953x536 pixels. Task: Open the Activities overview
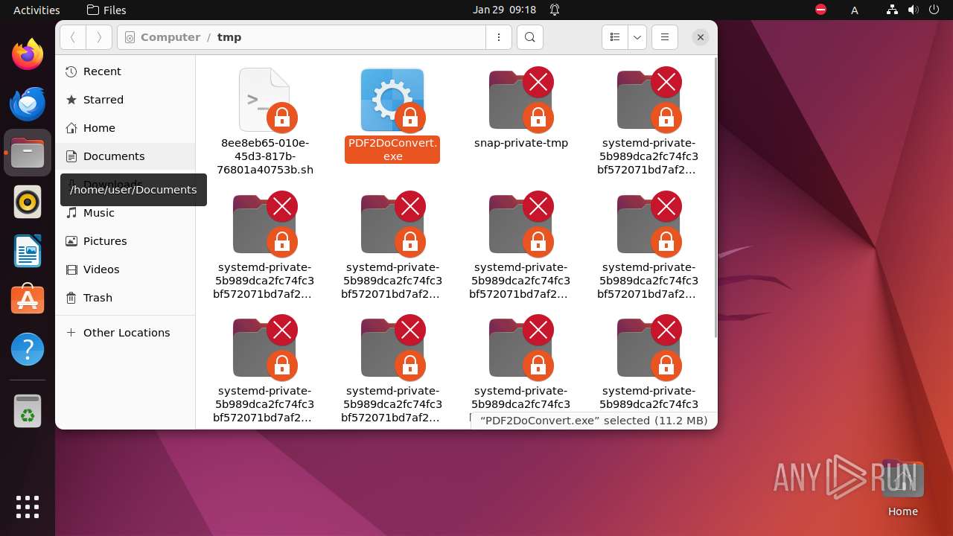[x=36, y=10]
